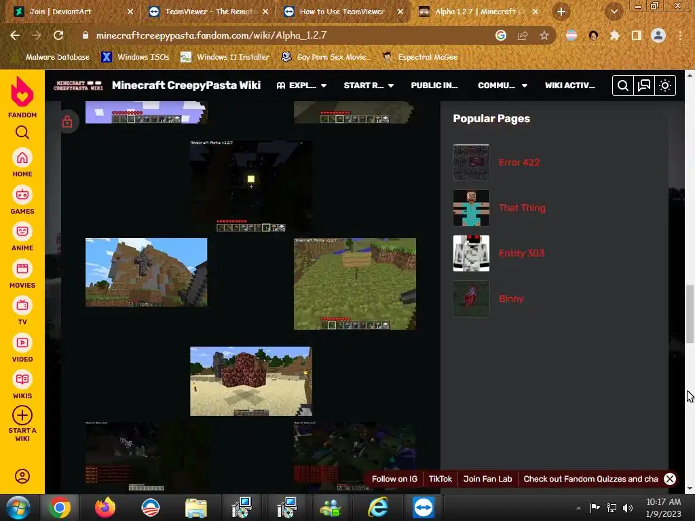Open the That Thing popular page link

point(522,208)
